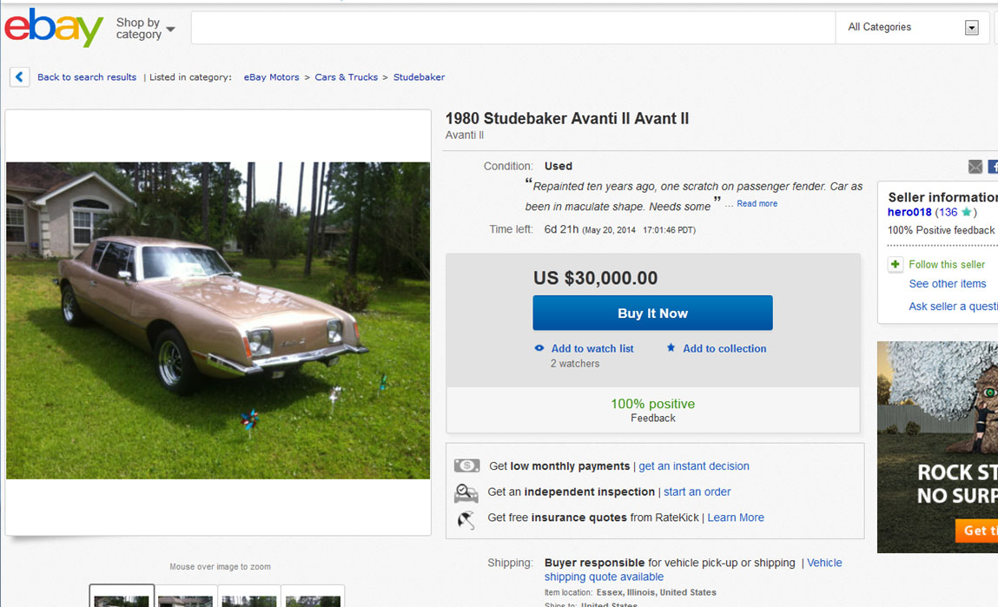998x607 pixels.
Task: Click See other items link
Action: [947, 284]
